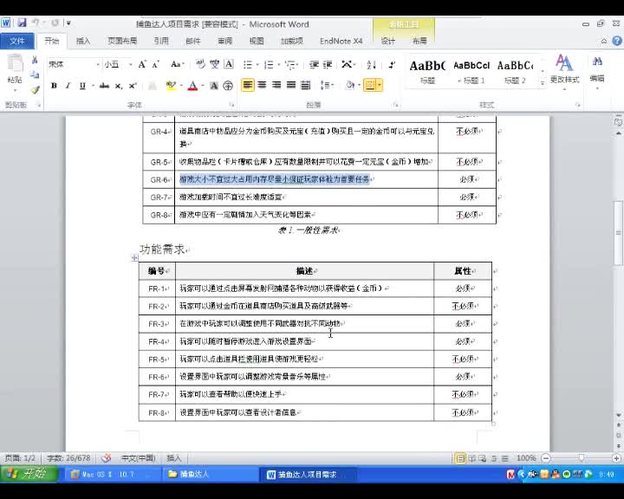Click the Save icon in quick access toolbar
The image size is (624, 499).
[x=22, y=23]
